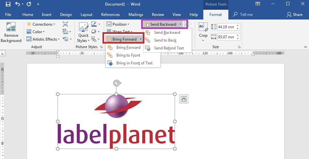Click the tab selector on the ruler
This screenshot has height=159, width=309.
tap(2, 53)
